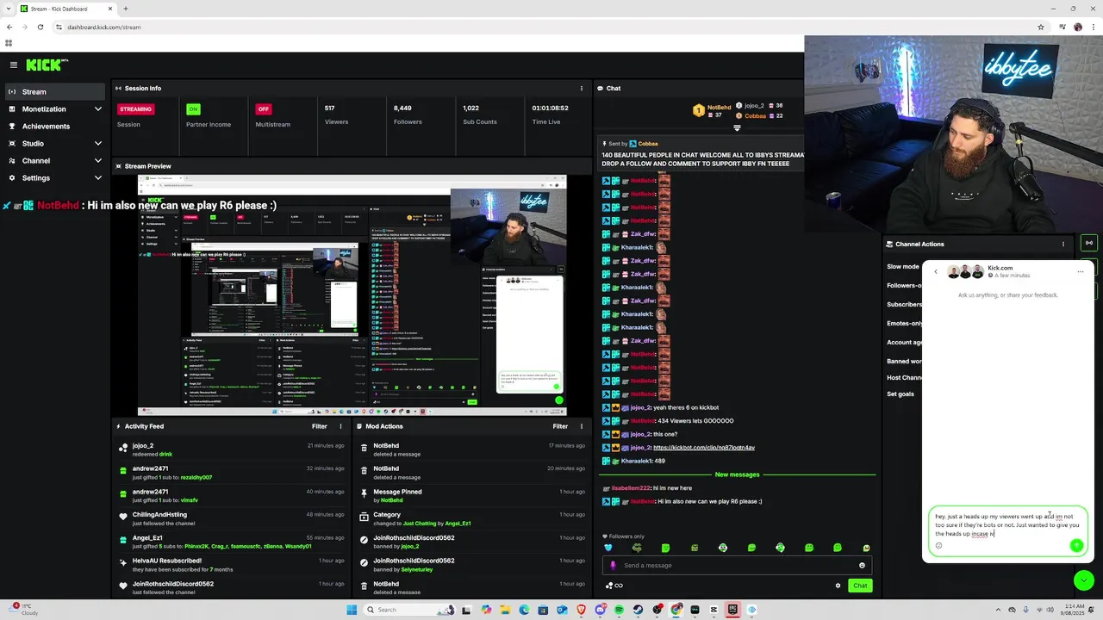Open the Mod Actions options menu
Image resolution: width=1103 pixels, height=620 pixels.
point(582,426)
